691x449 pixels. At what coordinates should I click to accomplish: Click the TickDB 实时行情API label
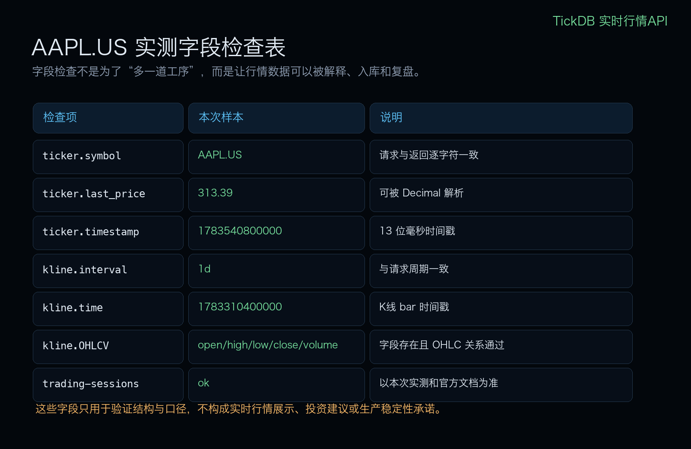point(610,21)
